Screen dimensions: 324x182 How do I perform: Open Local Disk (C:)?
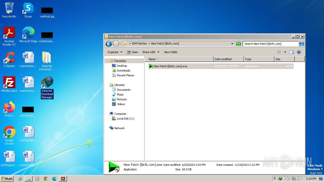click(x=126, y=119)
